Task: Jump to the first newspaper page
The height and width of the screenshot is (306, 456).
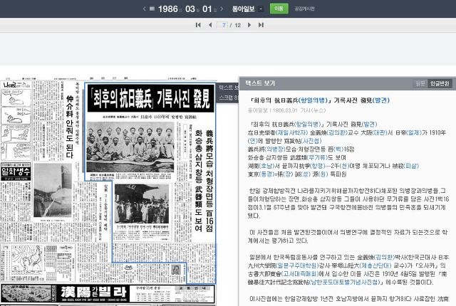Action: coord(198,25)
